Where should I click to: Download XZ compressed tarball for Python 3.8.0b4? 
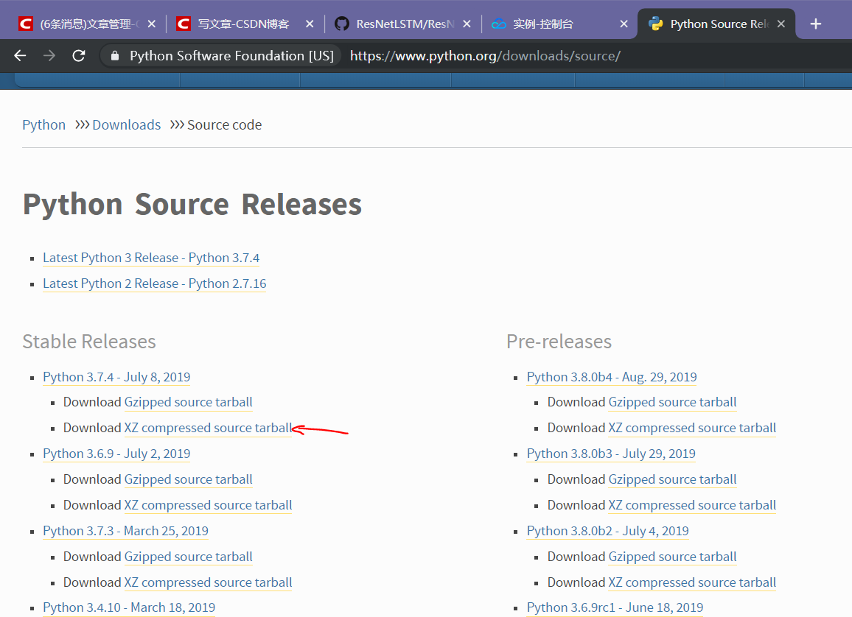(x=692, y=429)
